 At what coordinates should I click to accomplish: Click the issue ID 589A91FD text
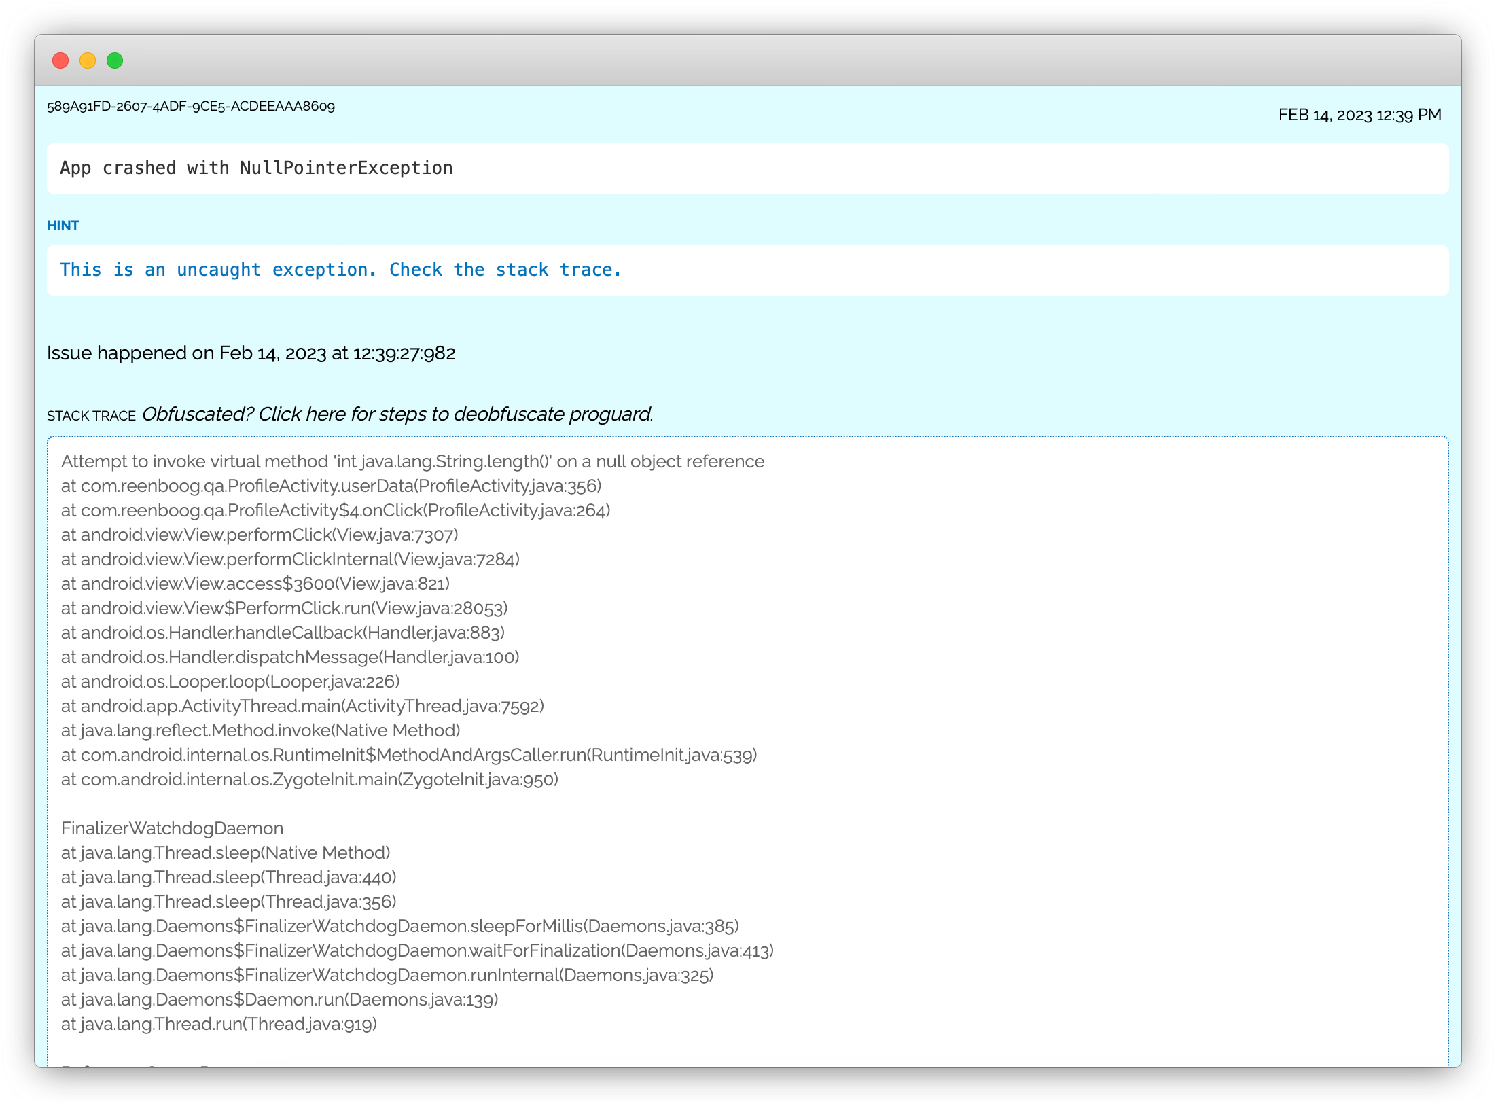click(191, 107)
